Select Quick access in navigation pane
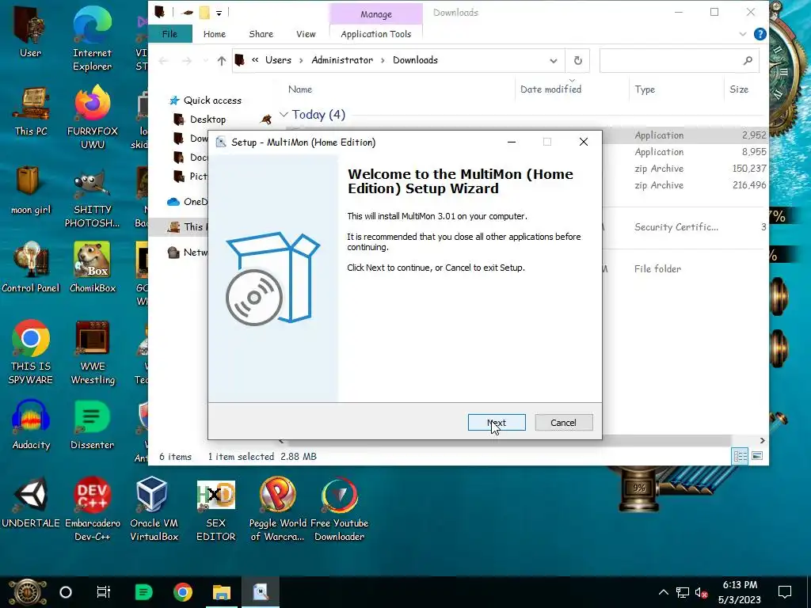811x608 pixels. click(x=212, y=101)
